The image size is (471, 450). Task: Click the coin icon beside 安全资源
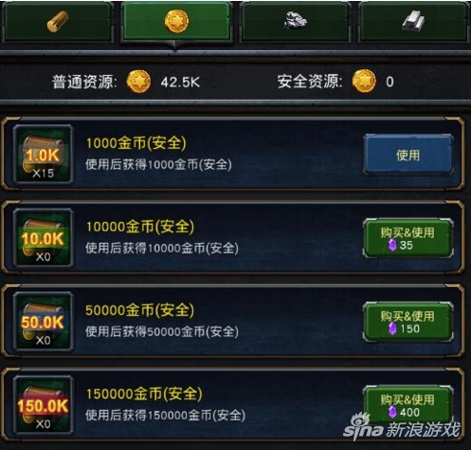(364, 81)
